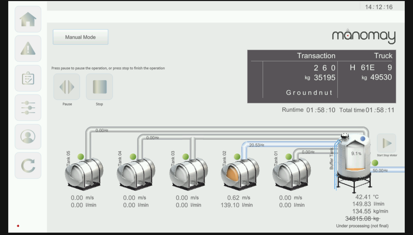Viewport: 413px width, 235px height.
Task: Pause the current operation
Action: (67, 87)
